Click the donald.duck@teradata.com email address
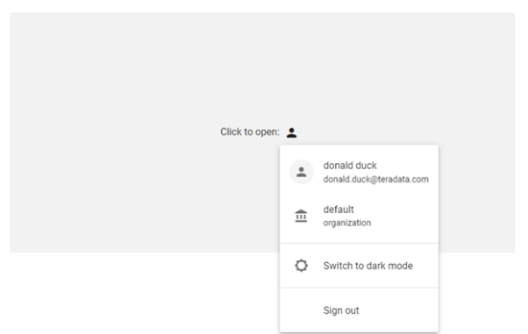This screenshot has height=334, width=528. (x=375, y=179)
